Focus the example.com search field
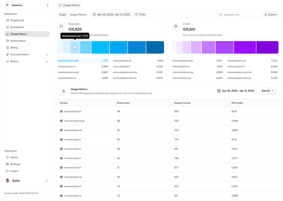Screen dimensions: 283x201 point(239,15)
